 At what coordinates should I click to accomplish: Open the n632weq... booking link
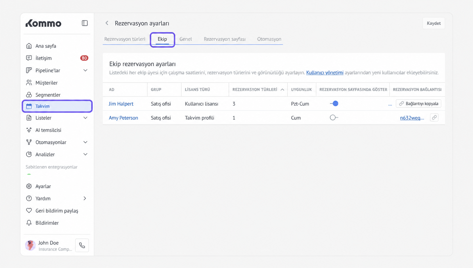point(412,118)
